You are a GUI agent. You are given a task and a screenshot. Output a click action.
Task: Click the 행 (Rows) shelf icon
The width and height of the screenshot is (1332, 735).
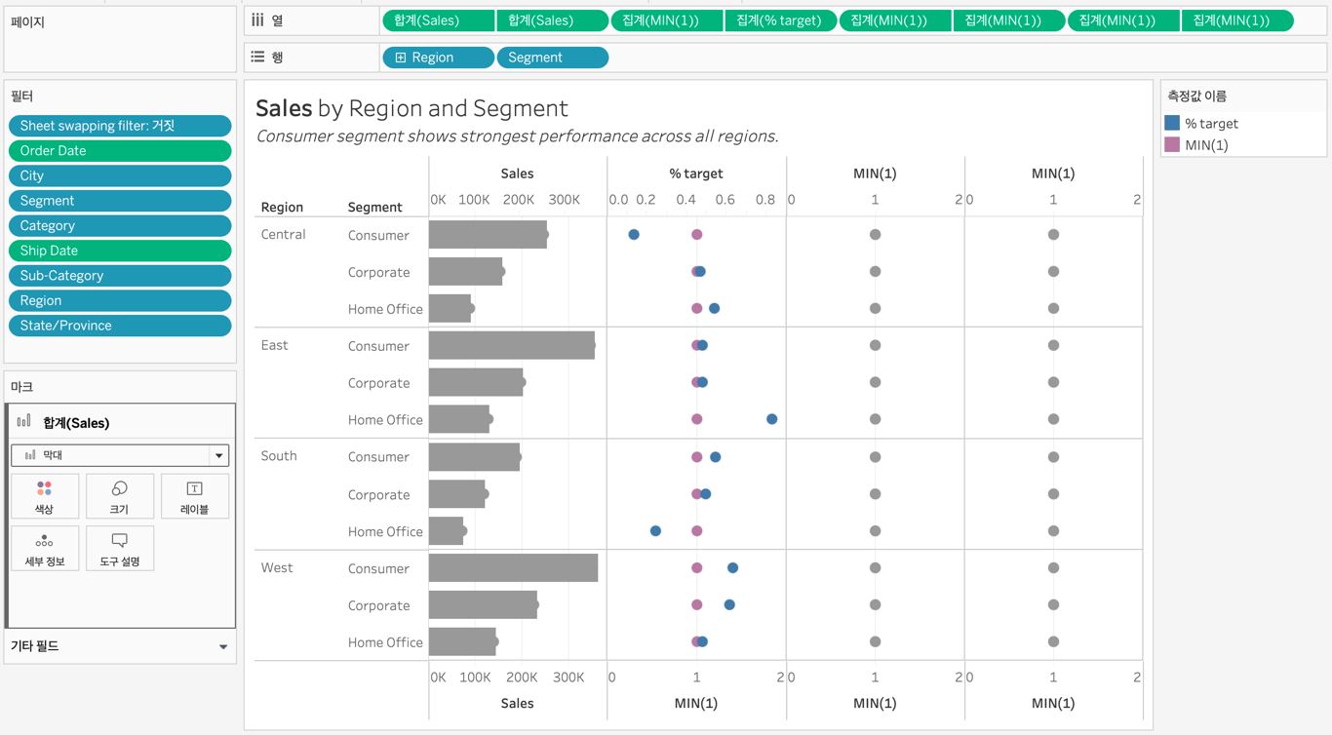tap(258, 58)
